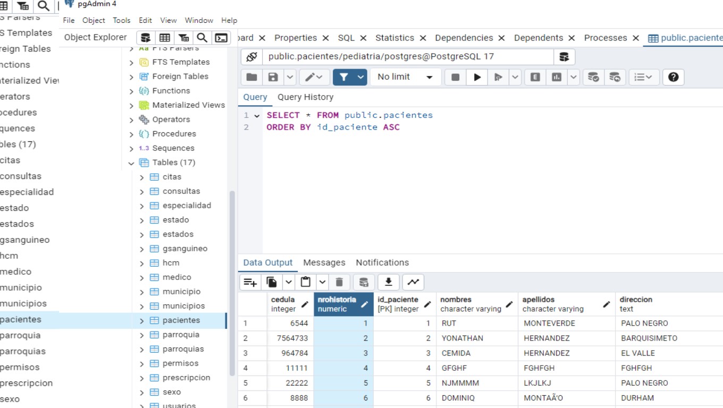Open the Help menu
The height and width of the screenshot is (408, 723).
[x=229, y=20]
